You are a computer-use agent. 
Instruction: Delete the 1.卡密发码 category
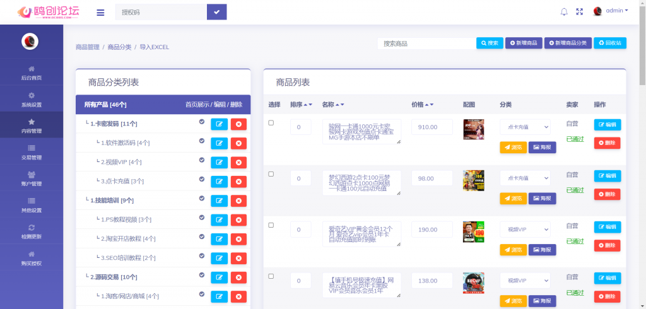pyautogui.click(x=238, y=124)
